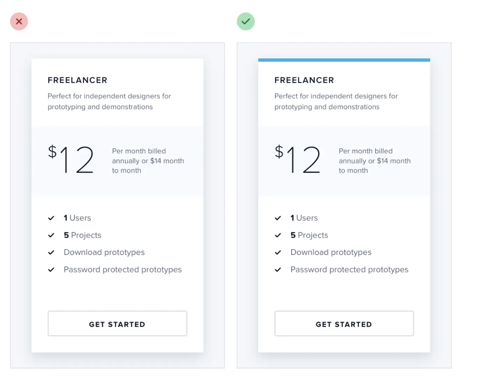The width and height of the screenshot is (487, 377).
Task: Click "Password protected prototypes" checkmark in red-X example card
Action: [51, 270]
